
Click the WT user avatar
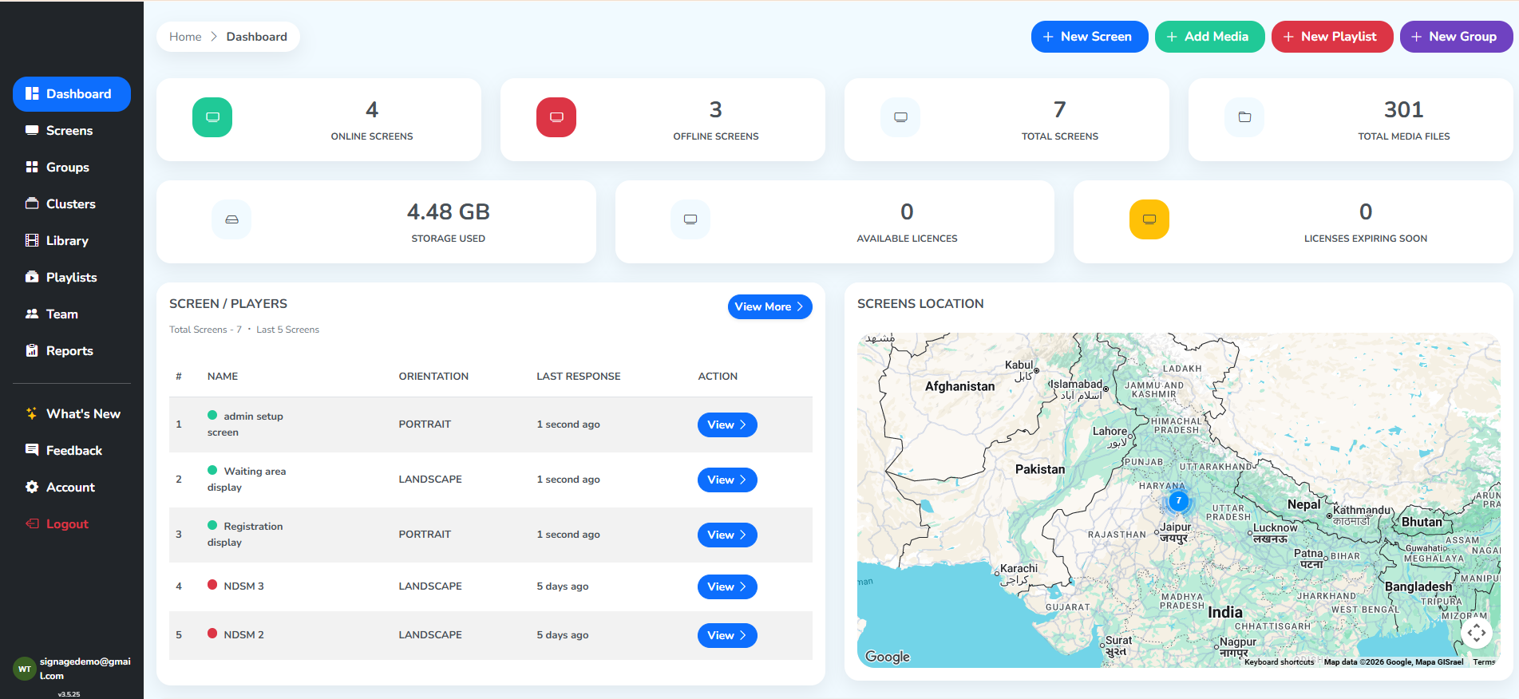coord(24,669)
